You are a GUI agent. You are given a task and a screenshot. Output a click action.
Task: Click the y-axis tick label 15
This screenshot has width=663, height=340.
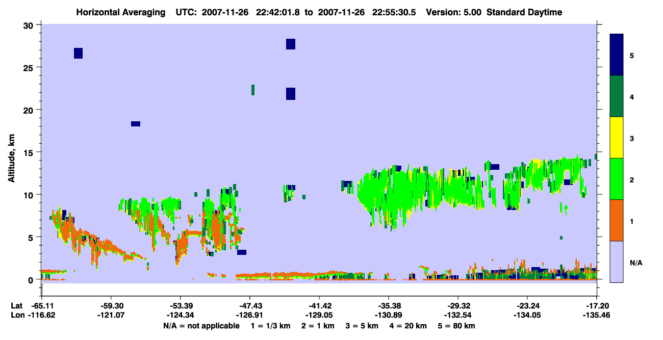(x=30, y=152)
